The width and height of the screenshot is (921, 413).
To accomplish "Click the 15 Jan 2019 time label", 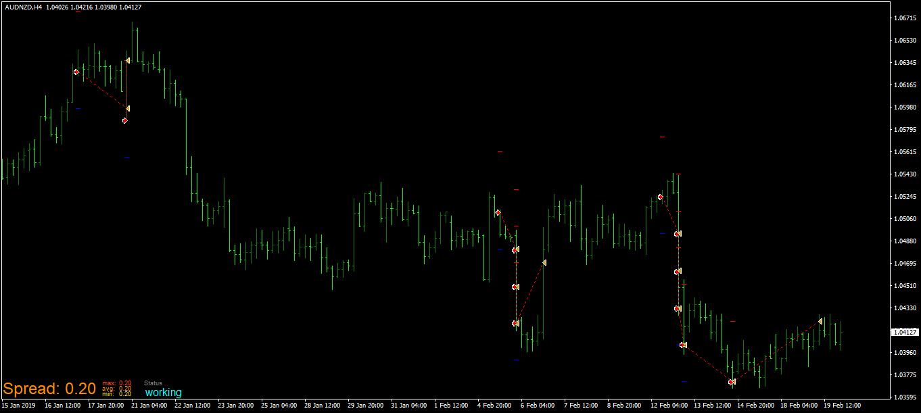I will click(x=19, y=406).
